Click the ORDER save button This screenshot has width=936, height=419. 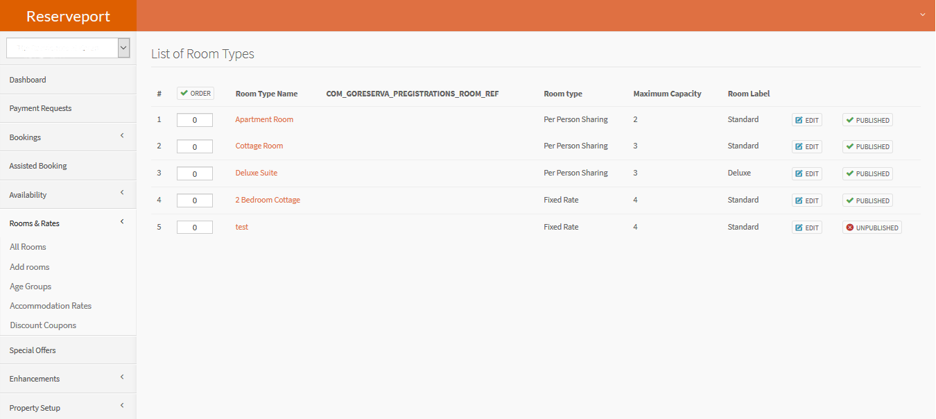(x=196, y=93)
